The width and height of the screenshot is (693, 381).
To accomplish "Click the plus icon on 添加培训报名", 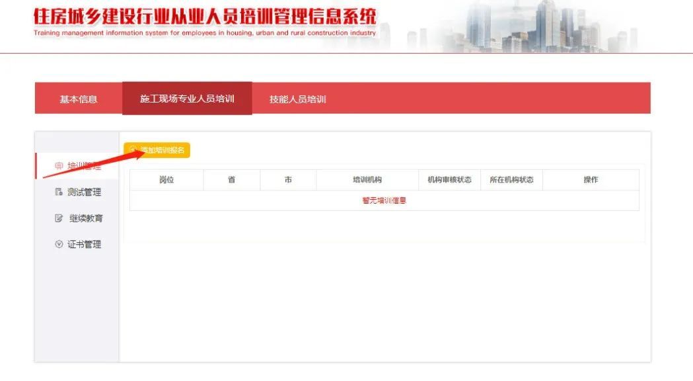I will [133, 150].
